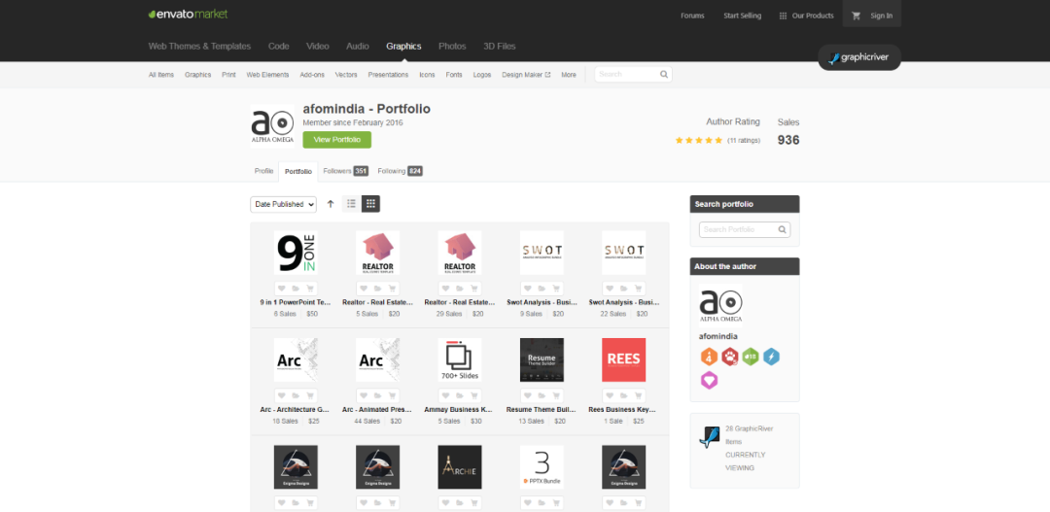Add Swot Analysis with 22 Sales to cart
Screen dimensions: 1050x512
coord(638,290)
